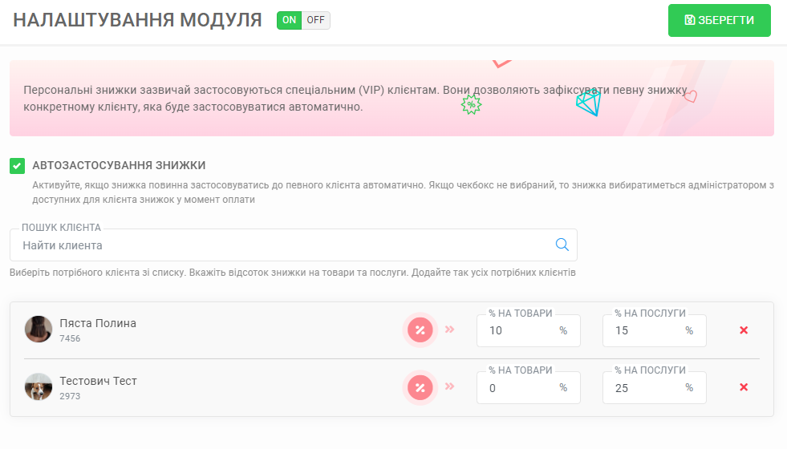This screenshot has width=787, height=449.
Task: Edit % на послуги for Пяста Полина
Action: coord(655,330)
